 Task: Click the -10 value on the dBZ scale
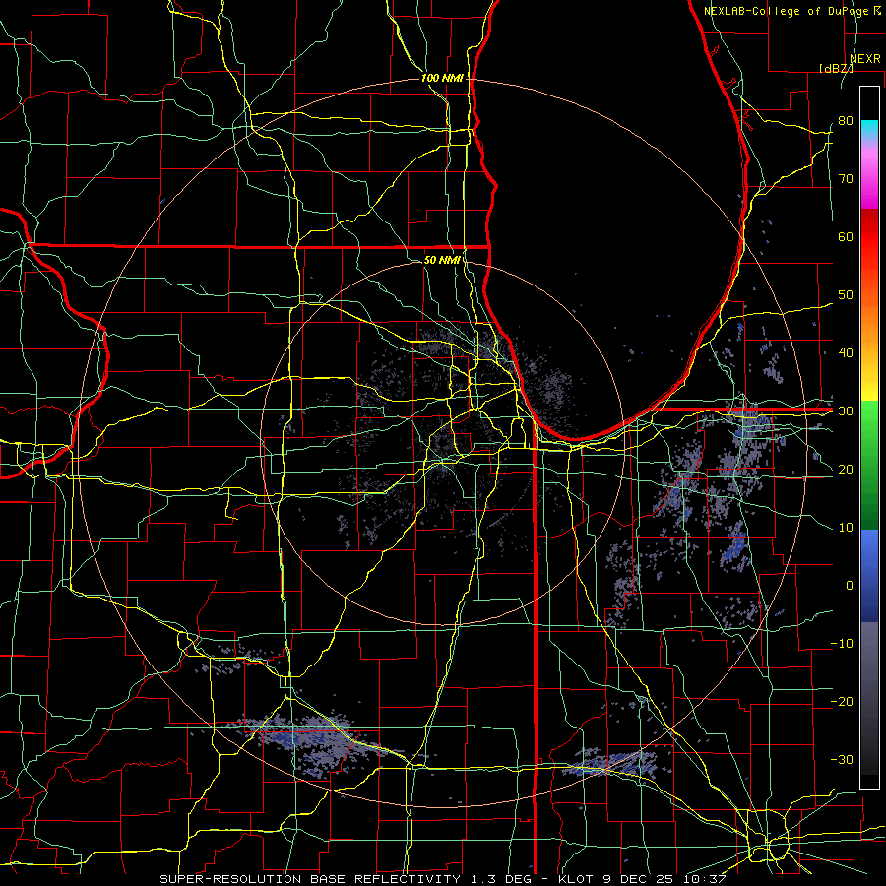point(842,644)
